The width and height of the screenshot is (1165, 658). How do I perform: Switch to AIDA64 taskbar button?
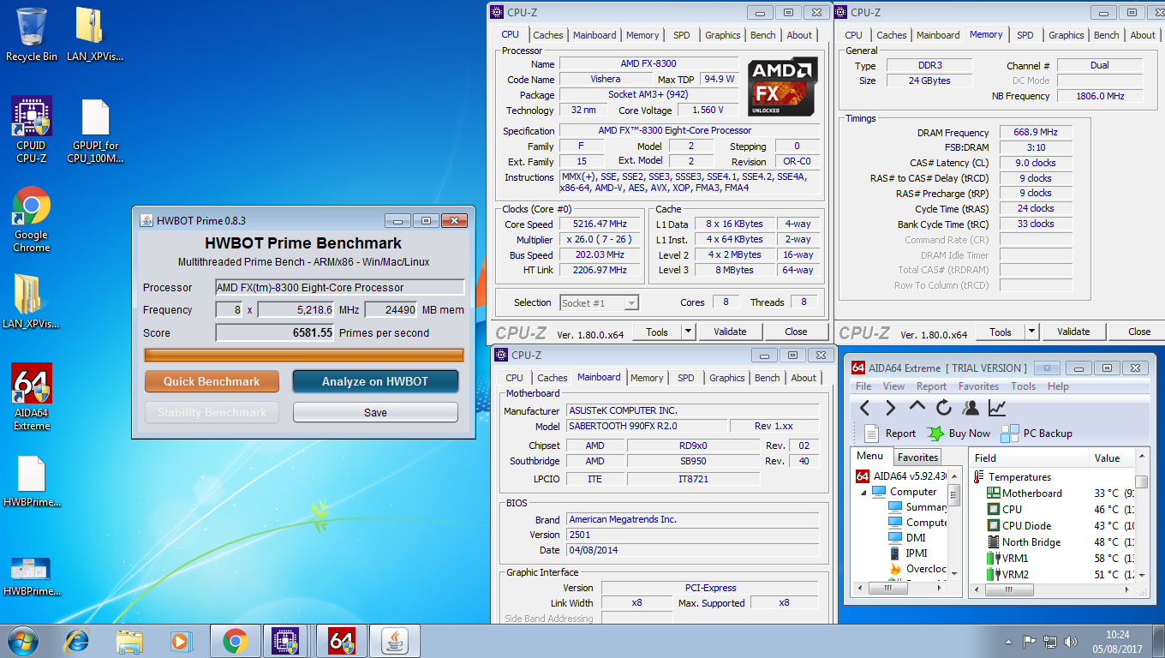click(342, 640)
